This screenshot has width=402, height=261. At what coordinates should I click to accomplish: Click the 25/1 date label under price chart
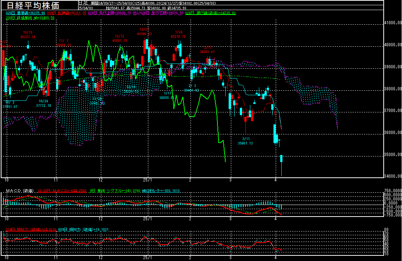[148, 180]
